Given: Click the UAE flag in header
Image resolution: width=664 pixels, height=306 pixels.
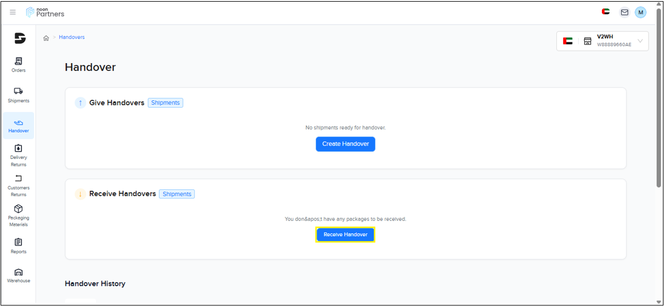Looking at the screenshot, I should (x=606, y=12).
